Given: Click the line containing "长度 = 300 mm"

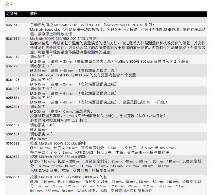Looking at the screenshot, I should (116, 161).
